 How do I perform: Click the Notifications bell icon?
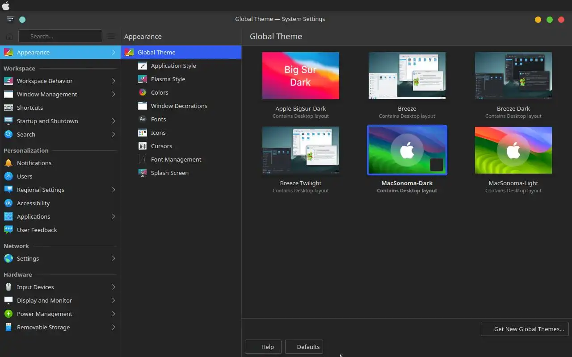[x=8, y=163]
